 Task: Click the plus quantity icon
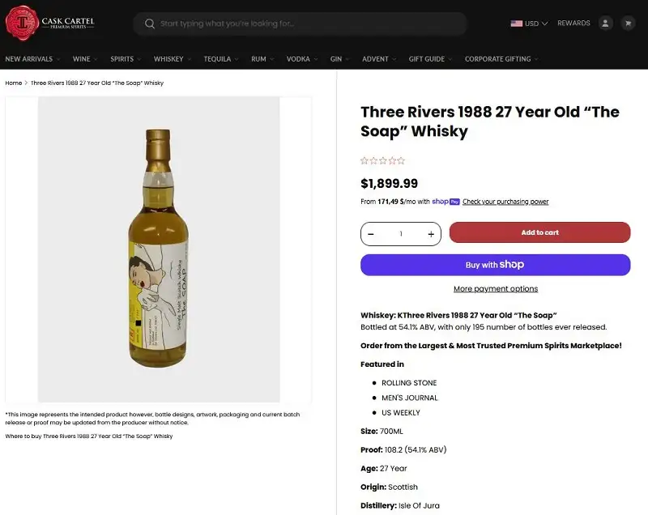pos(430,234)
